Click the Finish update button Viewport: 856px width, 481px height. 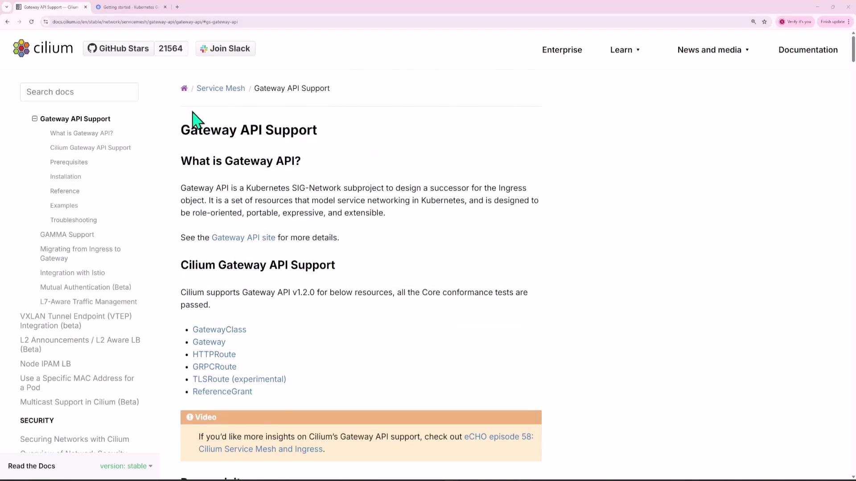(835, 21)
